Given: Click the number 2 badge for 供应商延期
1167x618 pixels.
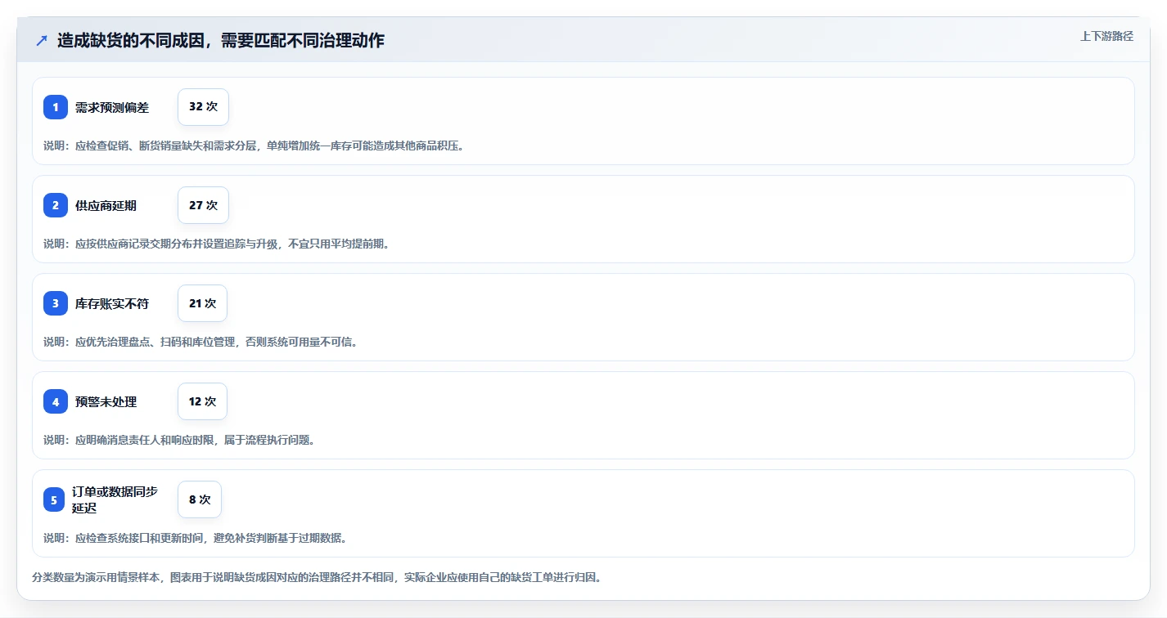Looking at the screenshot, I should click(56, 205).
